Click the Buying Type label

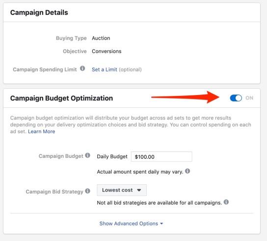(x=71, y=38)
